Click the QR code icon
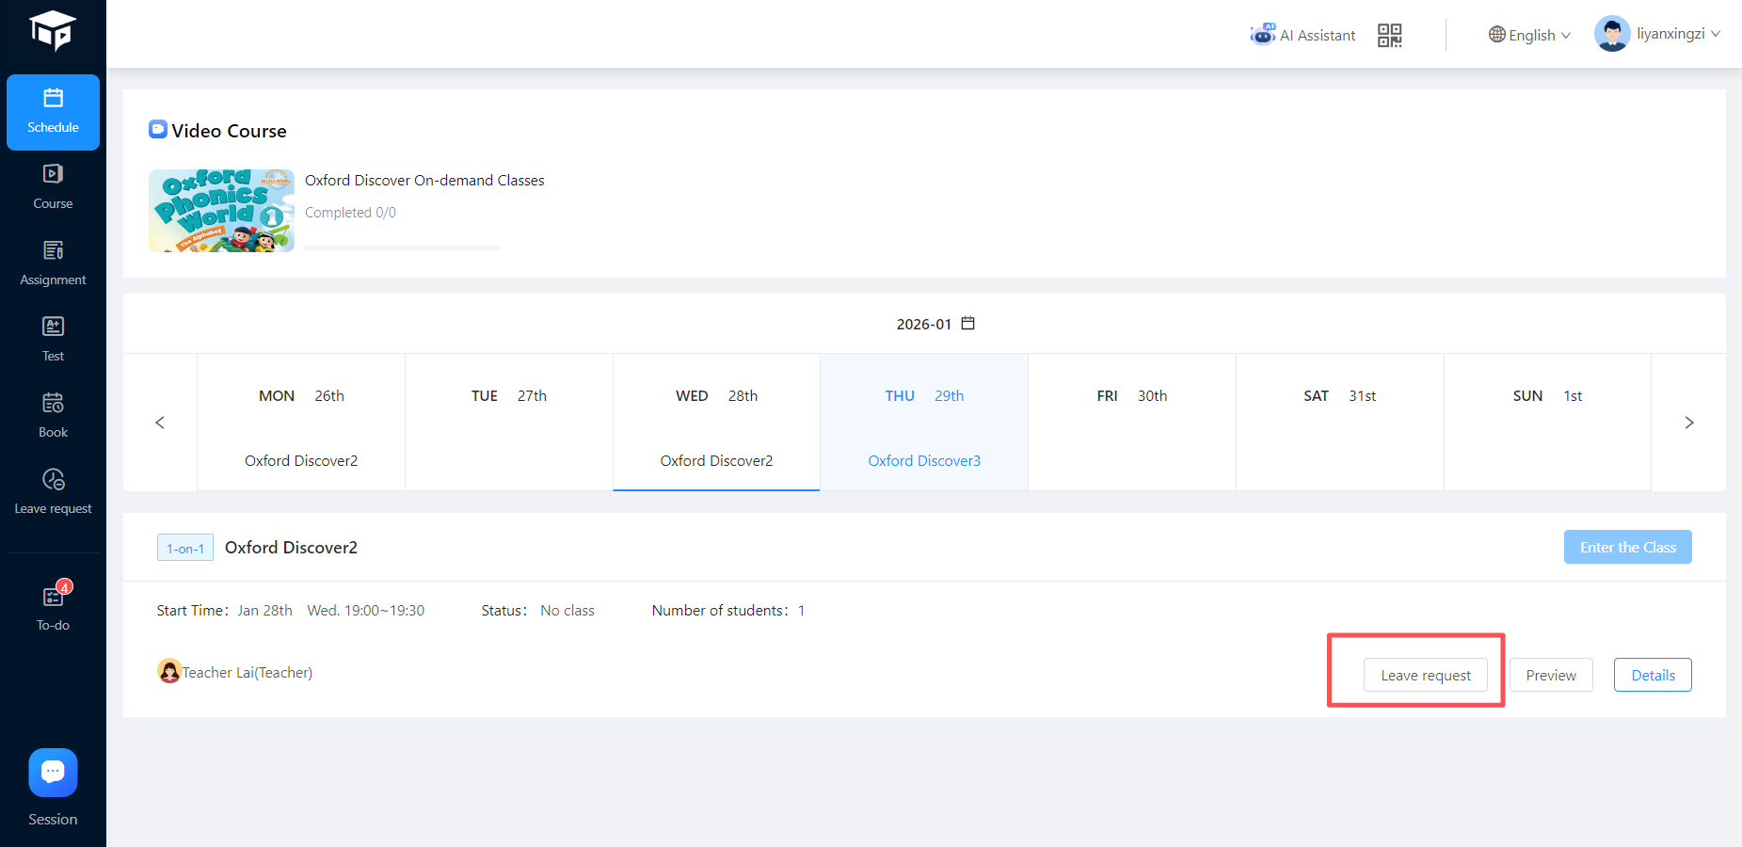The height and width of the screenshot is (847, 1742). pyautogui.click(x=1389, y=36)
